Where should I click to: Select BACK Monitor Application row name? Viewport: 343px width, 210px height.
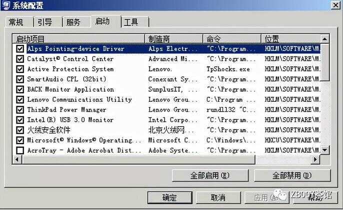[70, 89]
